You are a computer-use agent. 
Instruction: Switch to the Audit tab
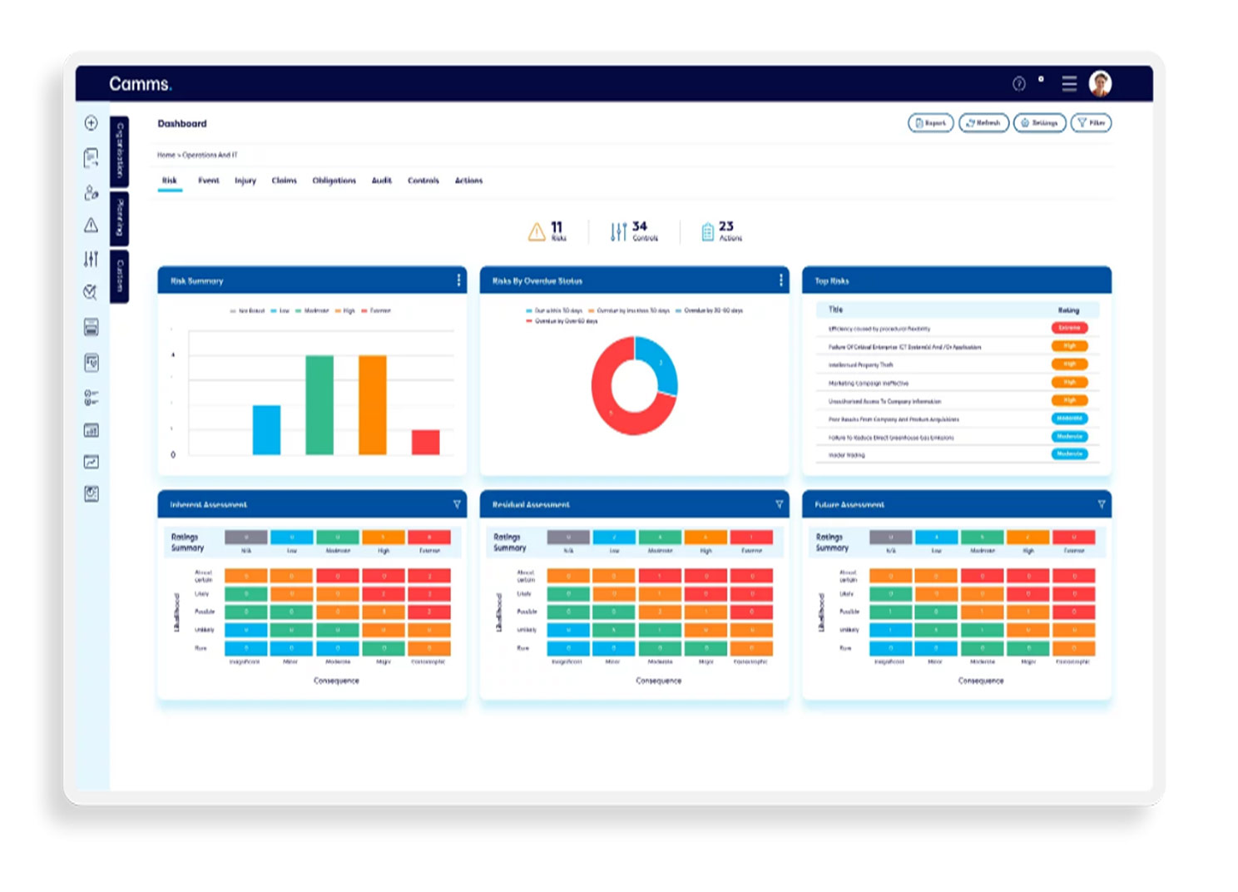(382, 181)
